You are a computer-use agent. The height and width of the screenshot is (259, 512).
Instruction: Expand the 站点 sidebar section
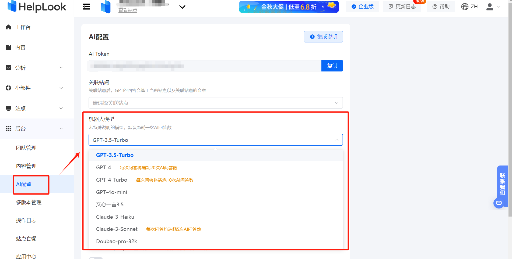click(37, 108)
